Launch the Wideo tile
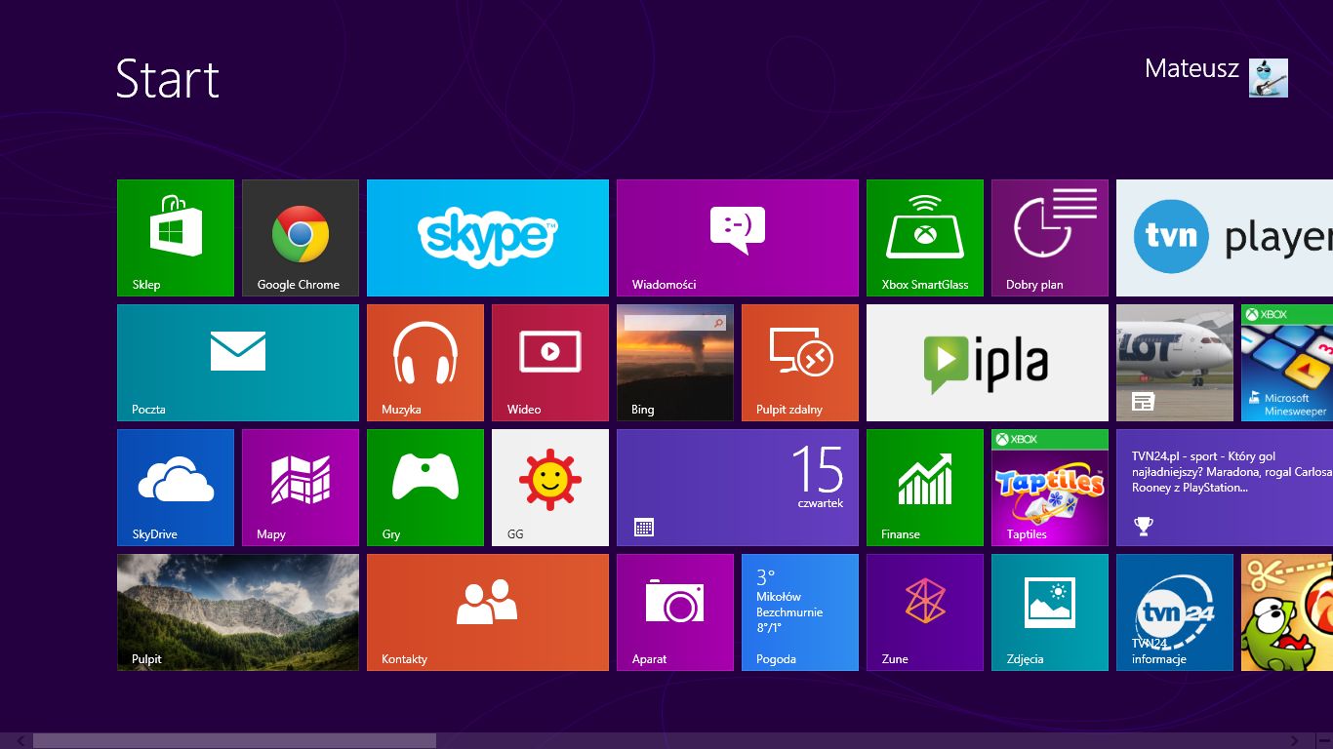The height and width of the screenshot is (749, 1333). (550, 363)
